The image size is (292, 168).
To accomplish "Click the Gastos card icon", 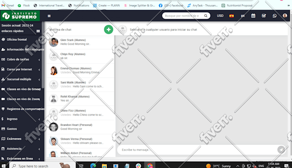I will [x=3, y=129].
